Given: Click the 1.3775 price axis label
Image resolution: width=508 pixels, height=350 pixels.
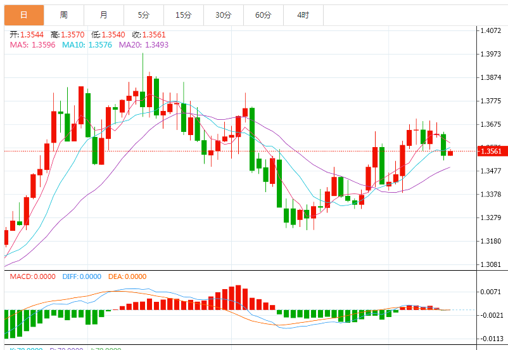Looking at the screenshot, I should point(490,101).
